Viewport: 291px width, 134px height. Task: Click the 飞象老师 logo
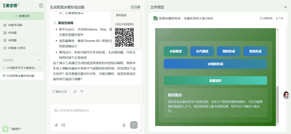pos(11,6)
